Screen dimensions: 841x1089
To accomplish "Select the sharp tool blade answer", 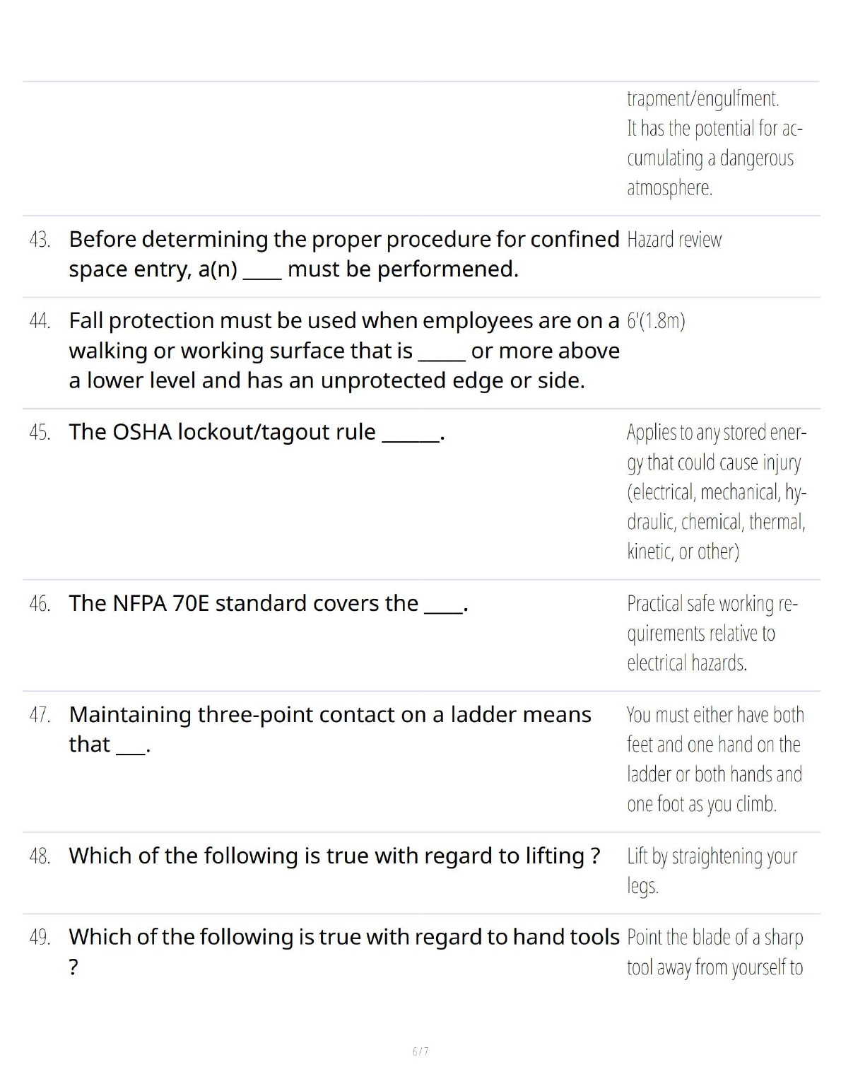I will (x=714, y=953).
